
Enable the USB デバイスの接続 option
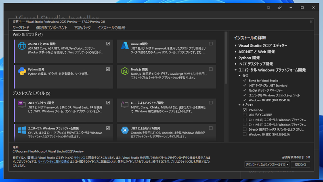tap(245, 115)
